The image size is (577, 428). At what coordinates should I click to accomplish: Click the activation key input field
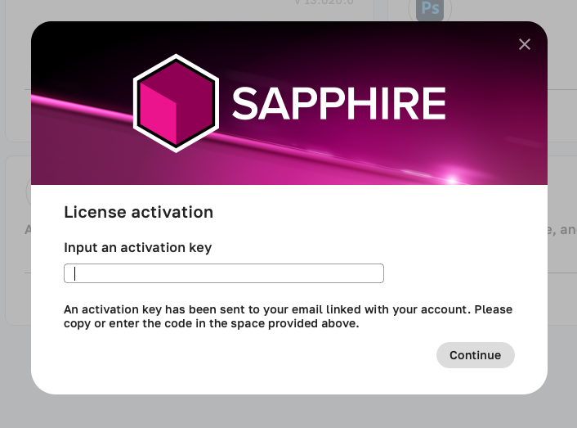pyautogui.click(x=224, y=273)
